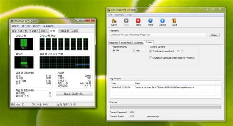Enable Shutdown Computer after Recovery Finishes
Screen dimensions: 233x126
coord(151,58)
